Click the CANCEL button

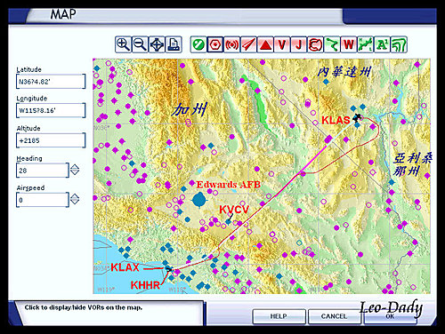pos(335,316)
